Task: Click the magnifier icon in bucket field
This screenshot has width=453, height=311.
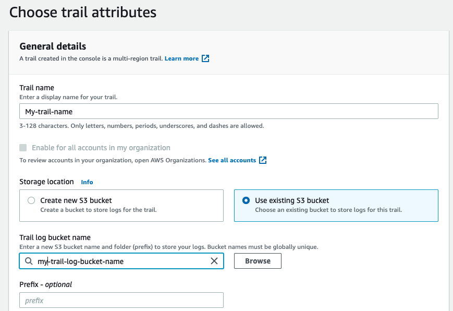Action: 28,261
